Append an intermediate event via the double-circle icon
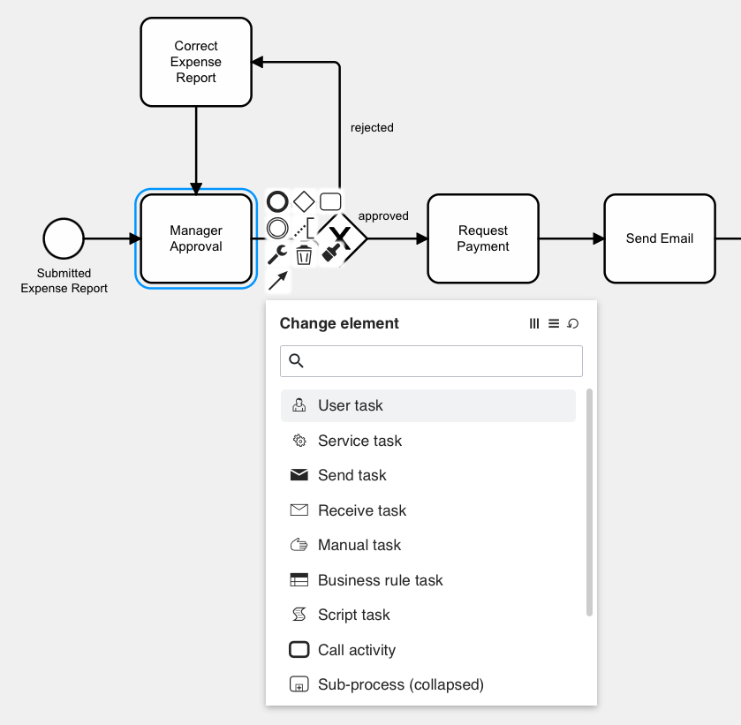This screenshot has width=741, height=725. 277,228
